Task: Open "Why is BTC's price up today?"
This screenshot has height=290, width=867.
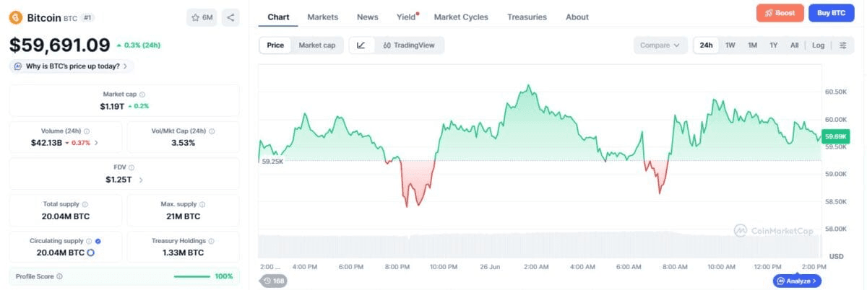Action: pos(72,66)
